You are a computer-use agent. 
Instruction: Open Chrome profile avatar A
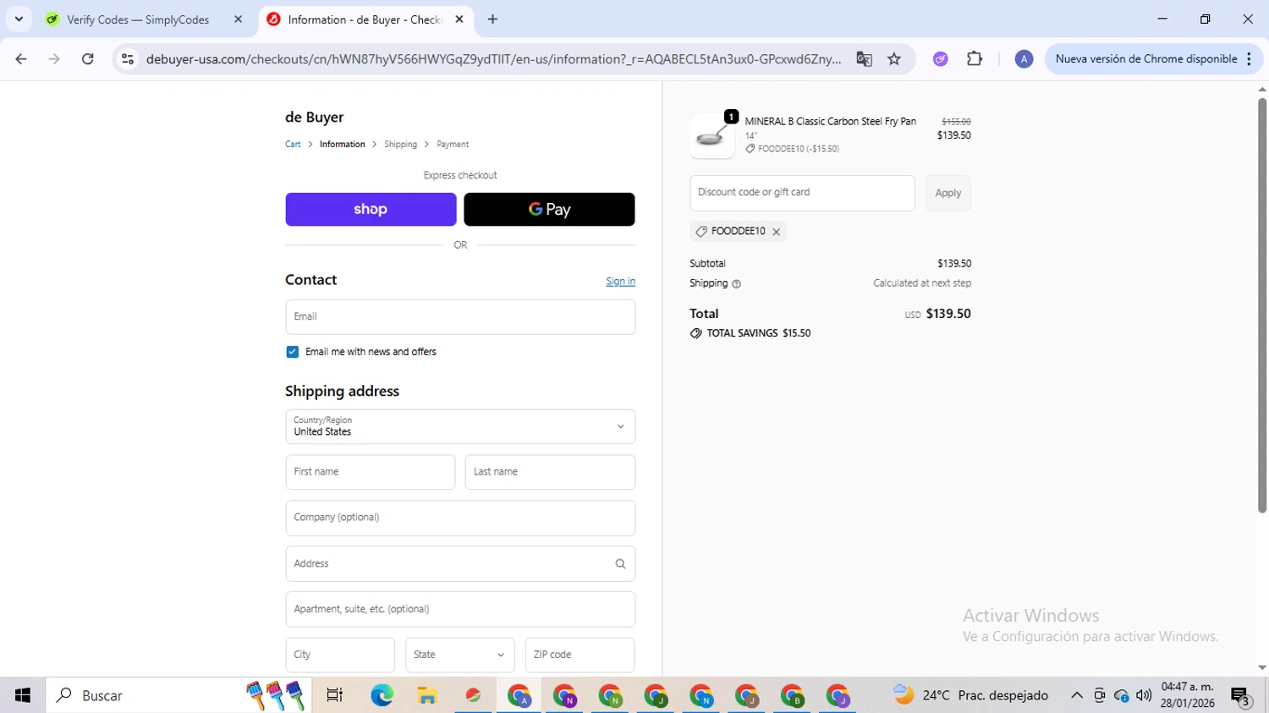click(x=1024, y=59)
